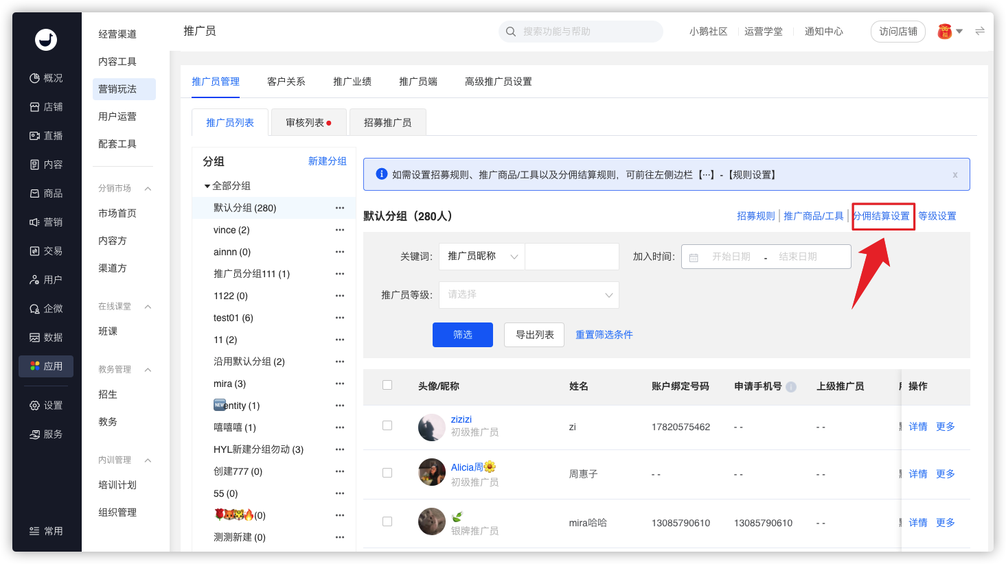Viewport: 1006px width, 564px height.
Task: Select the checkbox for mira哈哈 row
Action: (387, 522)
